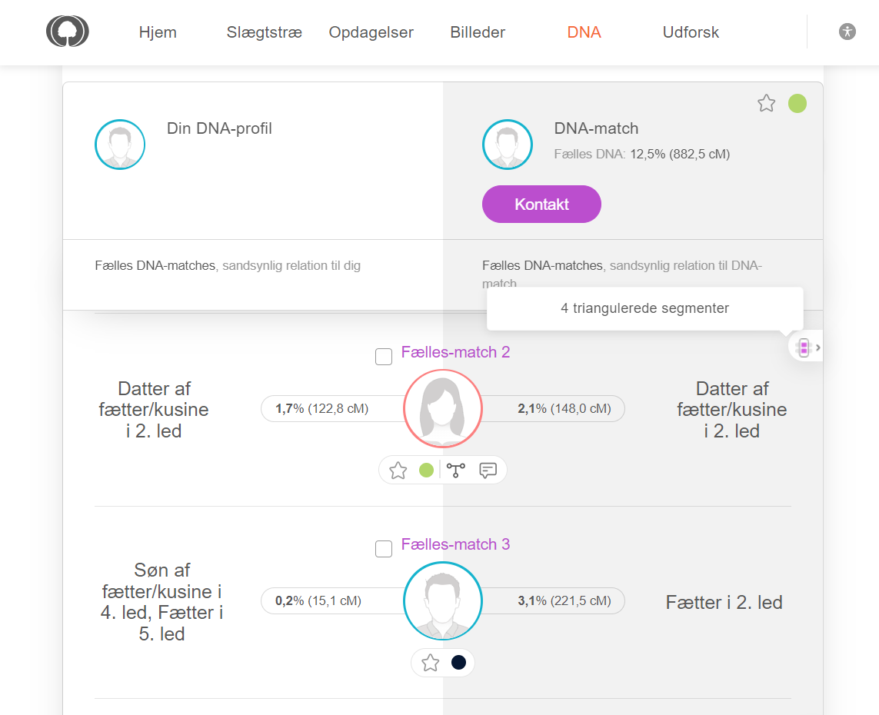Star the DNA match as favorite

(x=766, y=103)
